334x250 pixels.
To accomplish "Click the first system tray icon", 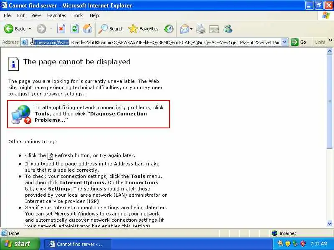I will pos(280,244).
